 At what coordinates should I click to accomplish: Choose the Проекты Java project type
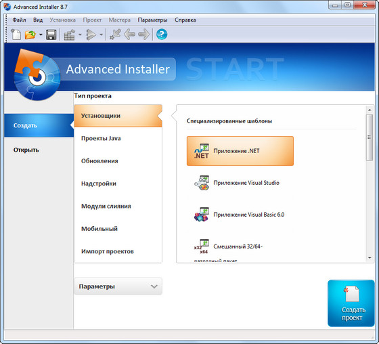[x=118, y=138]
